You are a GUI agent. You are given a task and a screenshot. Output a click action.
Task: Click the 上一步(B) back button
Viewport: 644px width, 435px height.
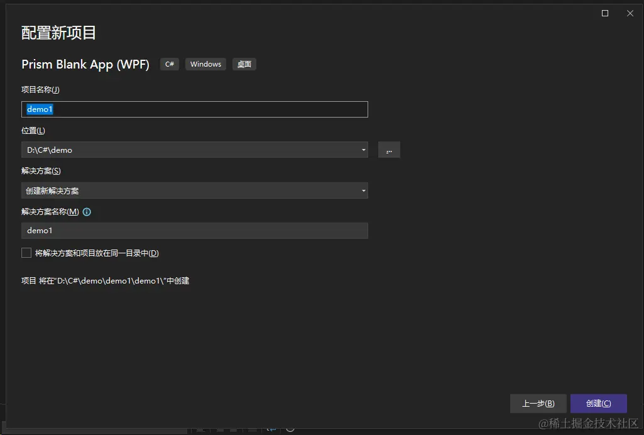(538, 404)
